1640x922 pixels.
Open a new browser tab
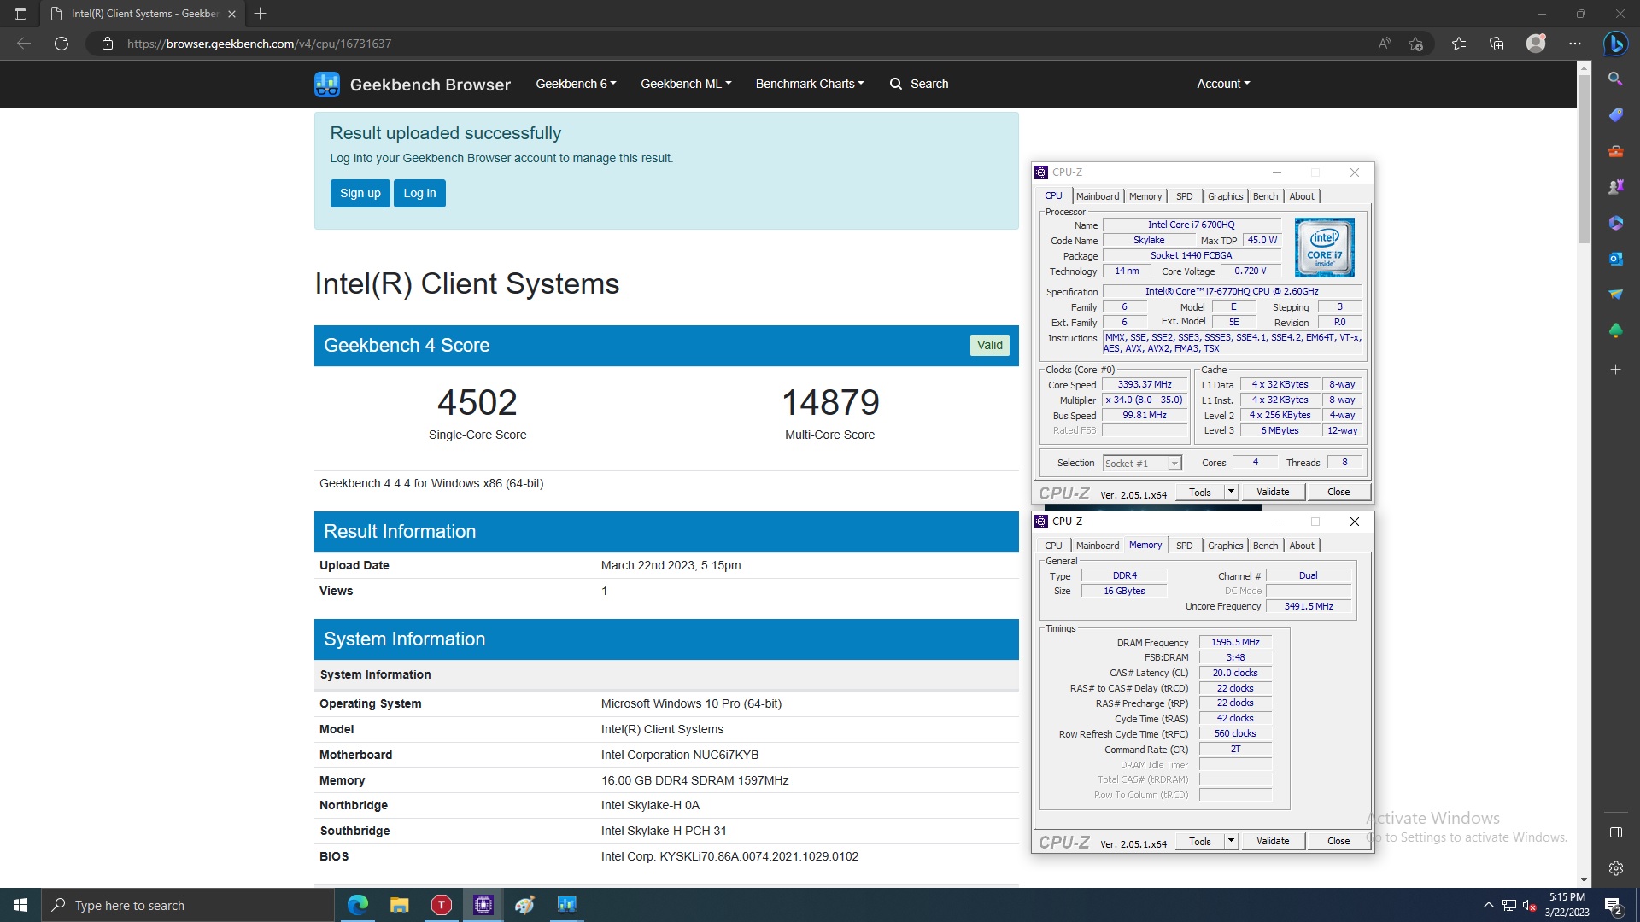pos(261,14)
